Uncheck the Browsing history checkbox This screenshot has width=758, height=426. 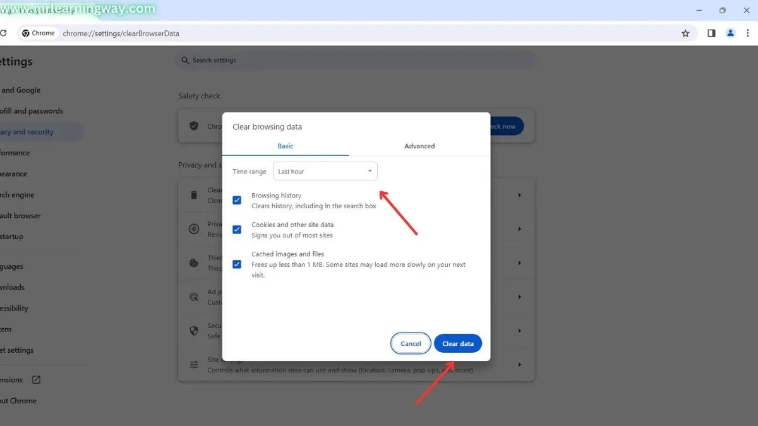[237, 200]
